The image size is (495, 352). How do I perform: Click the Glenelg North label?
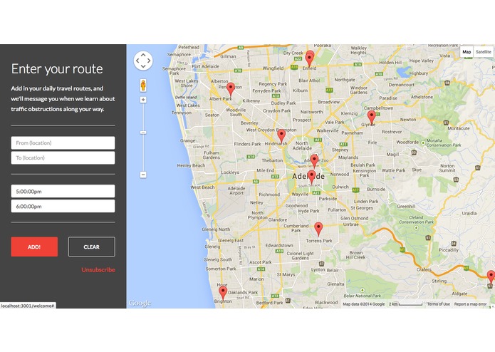coord(216,229)
